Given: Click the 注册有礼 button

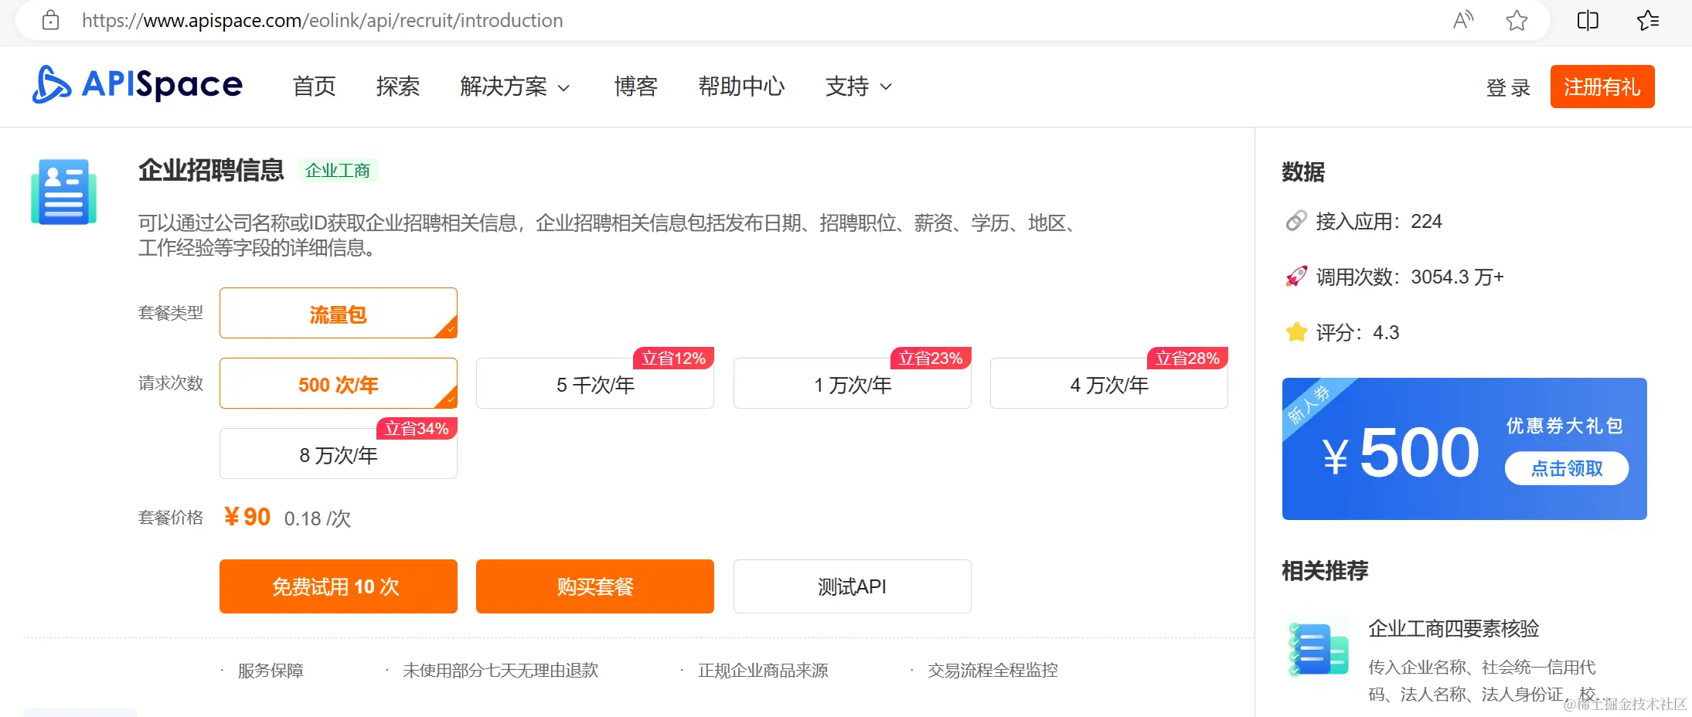Looking at the screenshot, I should 1602,87.
